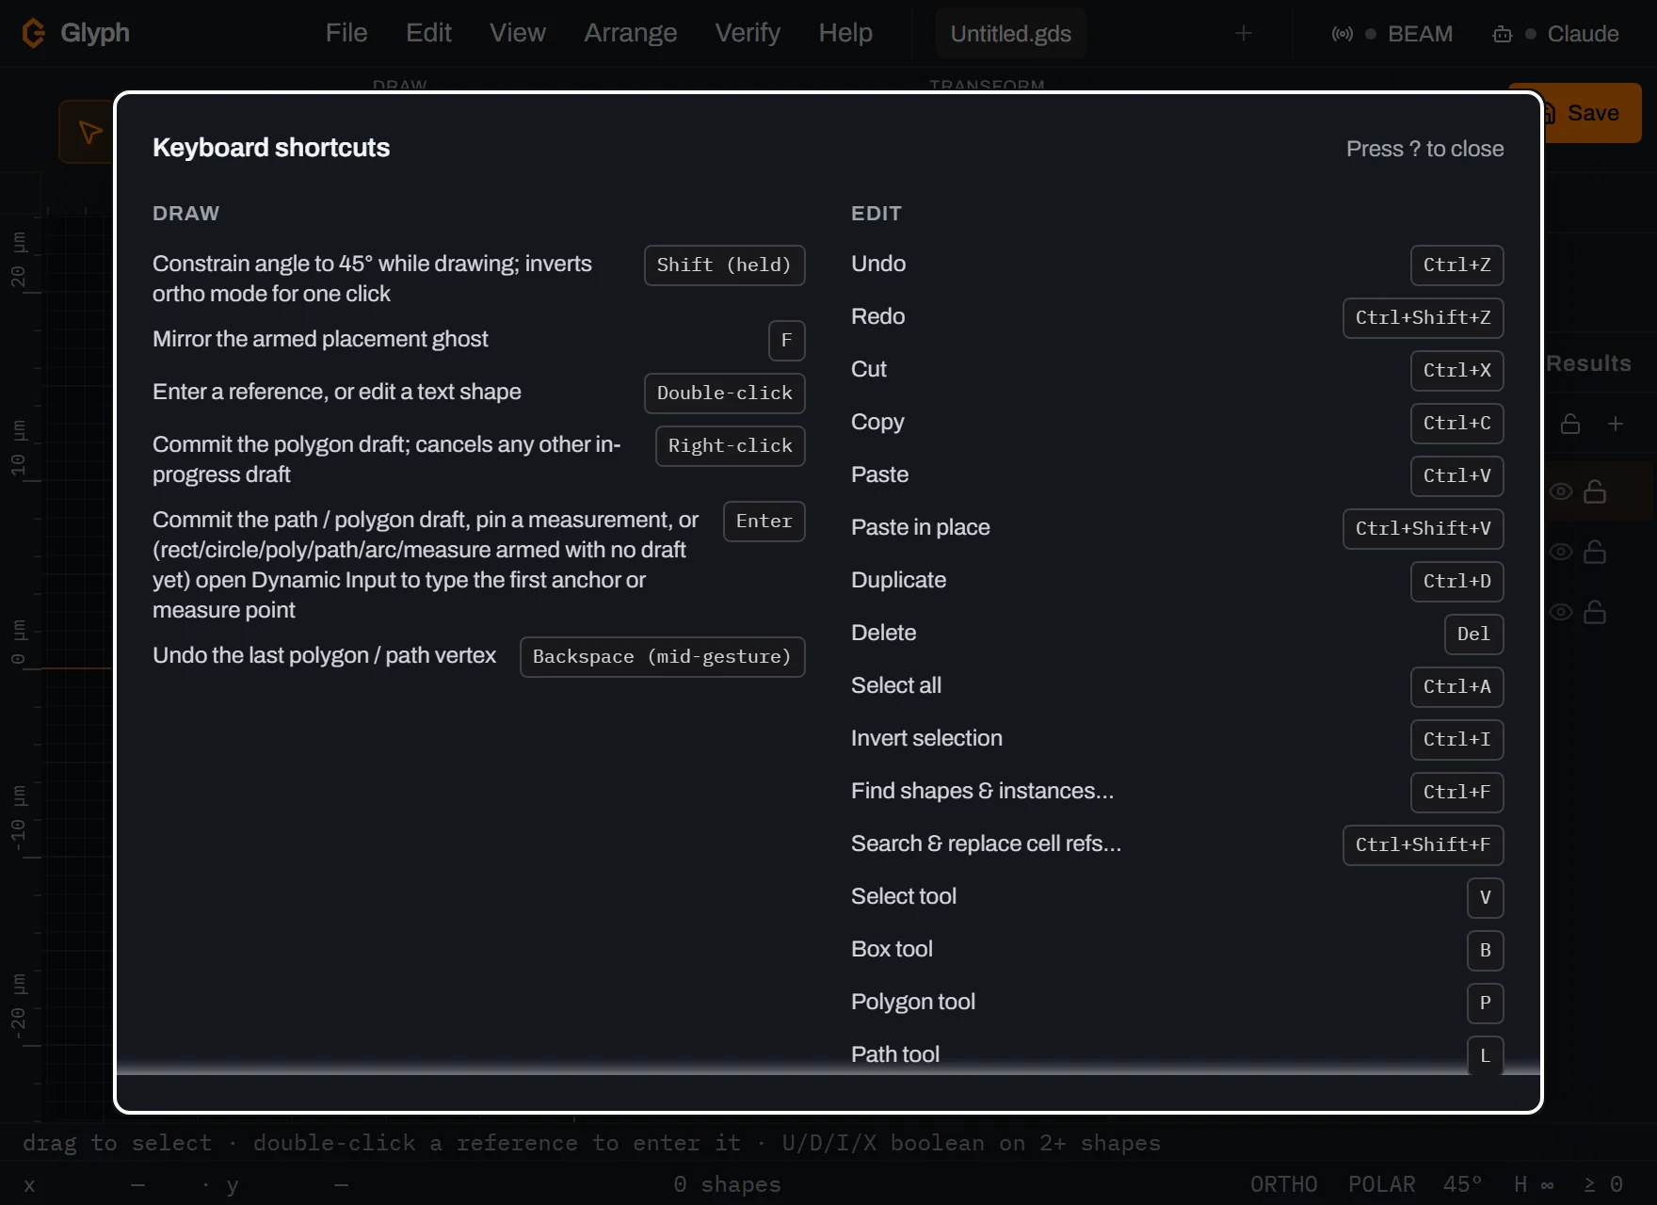Screen dimensions: 1657x1205
Task: Toggle the second layer's eye icon
Action: pos(1561,552)
